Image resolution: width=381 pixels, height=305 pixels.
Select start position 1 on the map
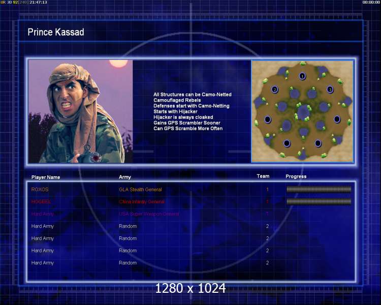point(302,76)
